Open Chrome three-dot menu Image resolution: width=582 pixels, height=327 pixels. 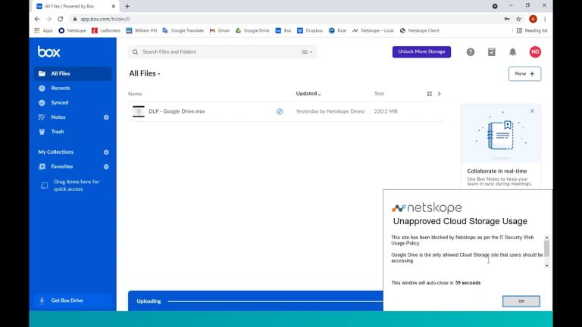pyautogui.click(x=545, y=19)
